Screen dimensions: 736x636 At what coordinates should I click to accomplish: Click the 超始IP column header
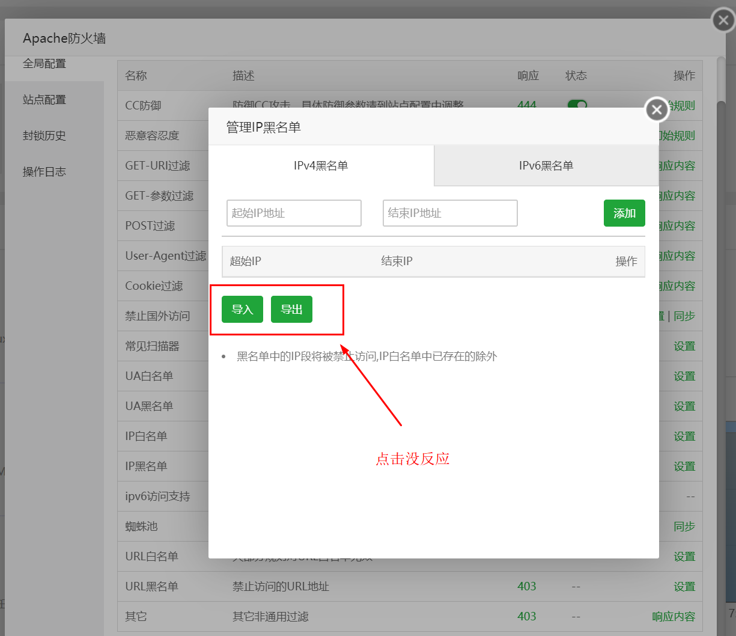point(245,261)
